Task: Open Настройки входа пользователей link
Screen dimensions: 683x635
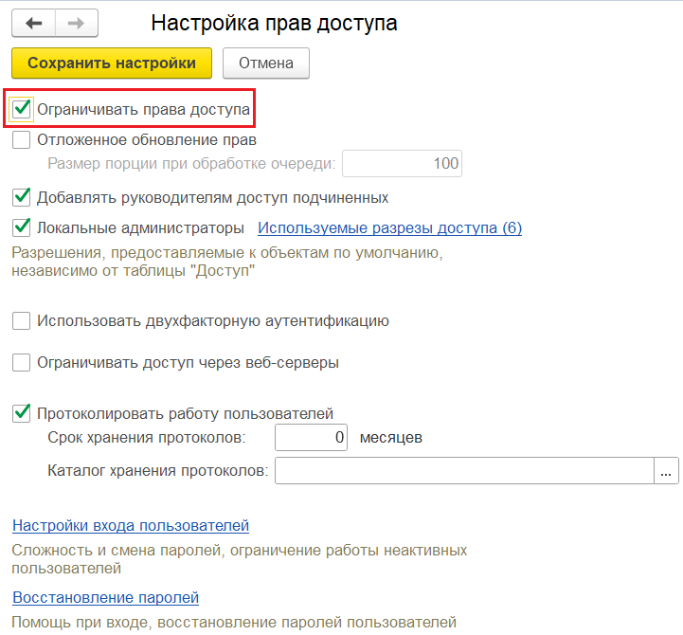Action: click(x=130, y=526)
